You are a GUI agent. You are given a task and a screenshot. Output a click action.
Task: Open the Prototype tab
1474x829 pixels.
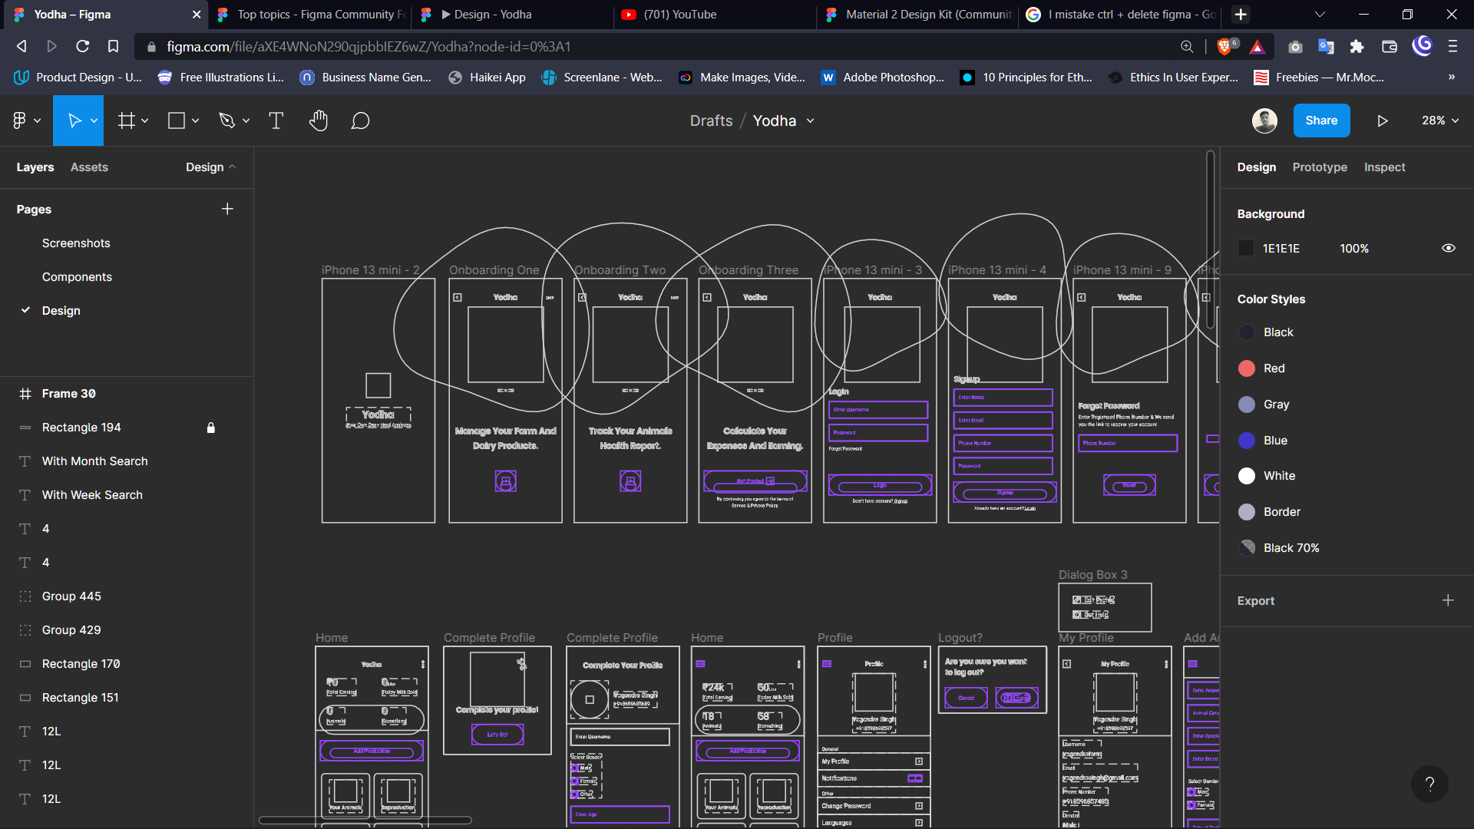[x=1319, y=167]
